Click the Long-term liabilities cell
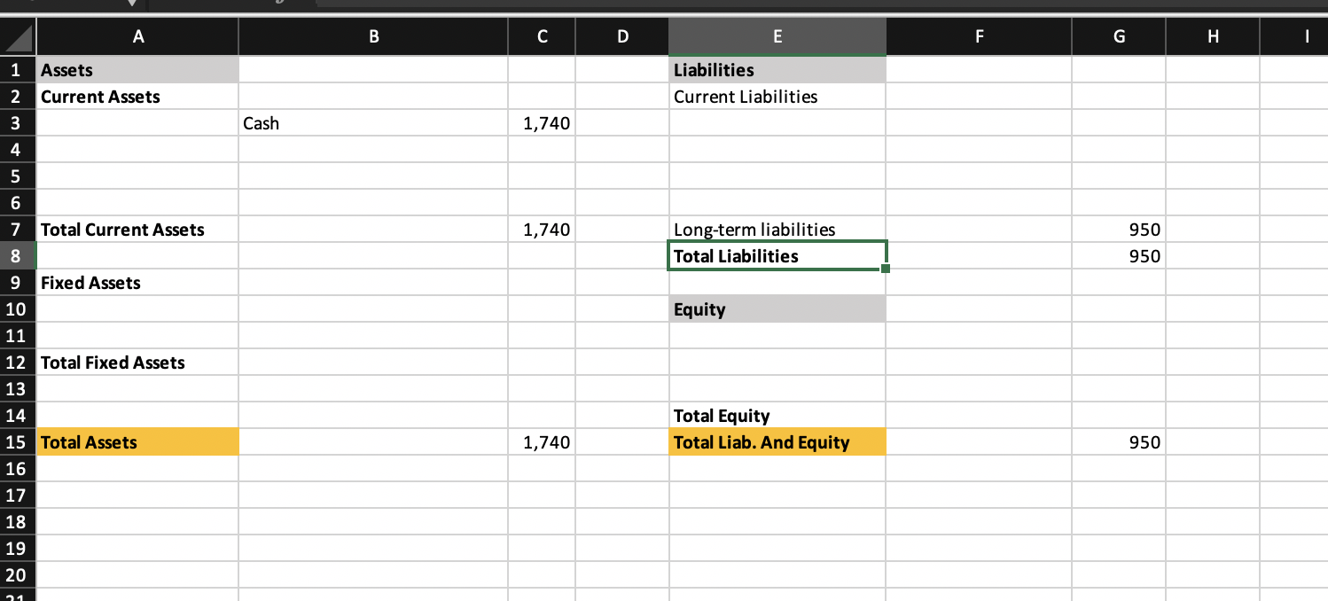The width and height of the screenshot is (1328, 601). point(777,230)
